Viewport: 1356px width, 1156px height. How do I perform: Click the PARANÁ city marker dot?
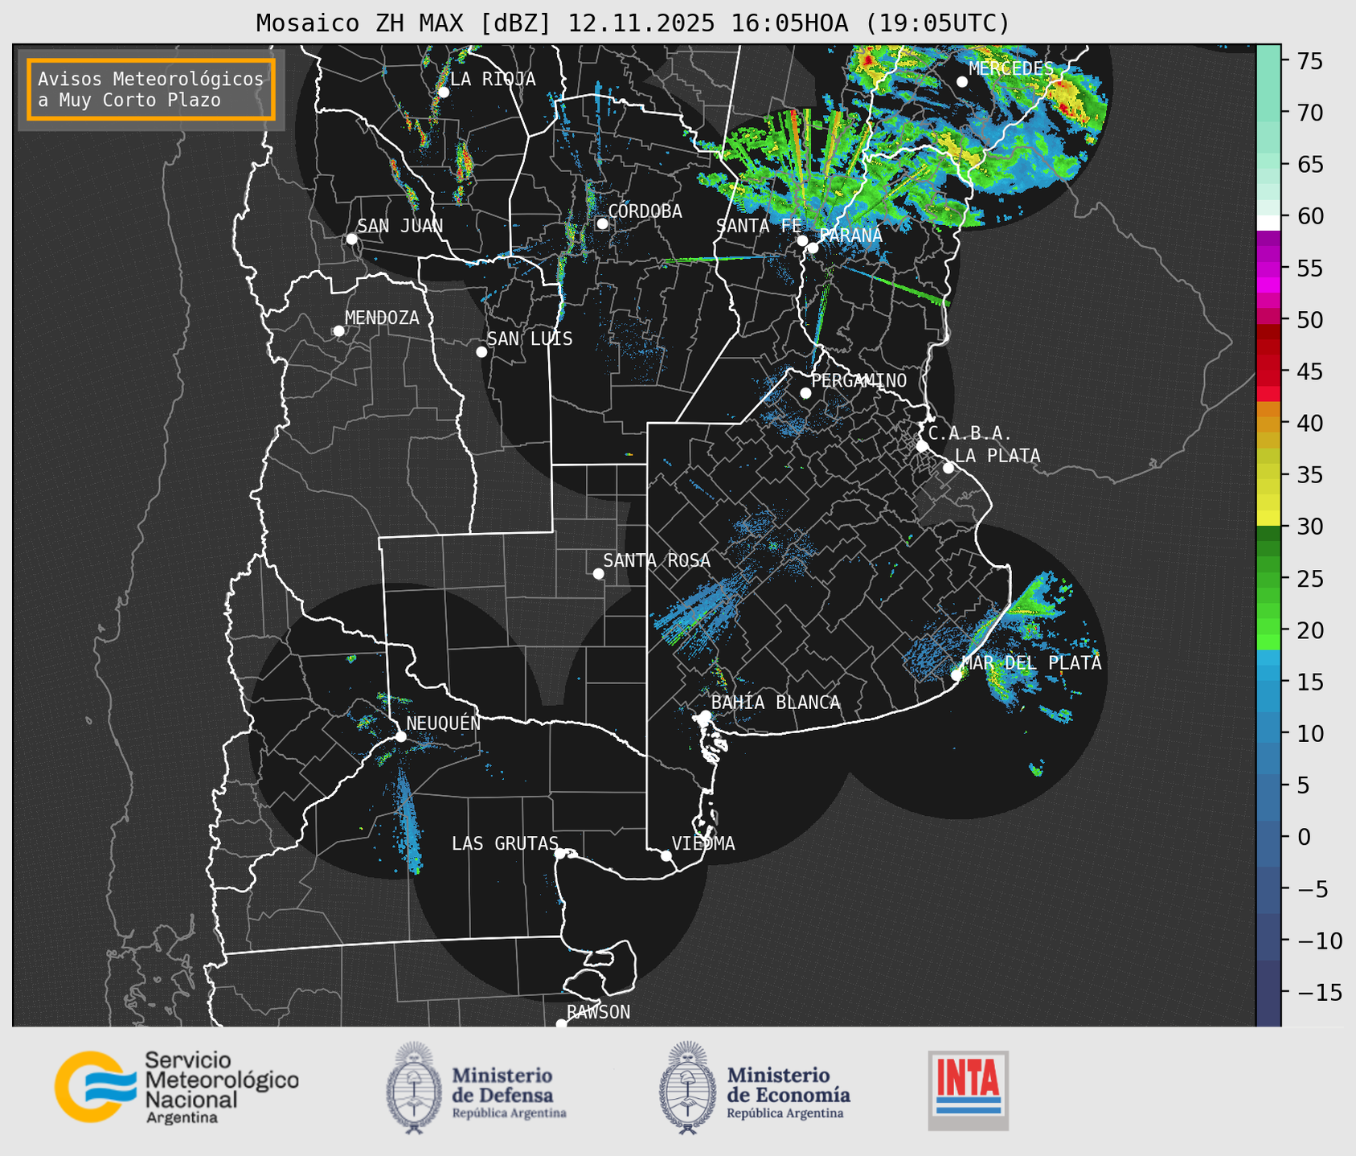tap(813, 248)
